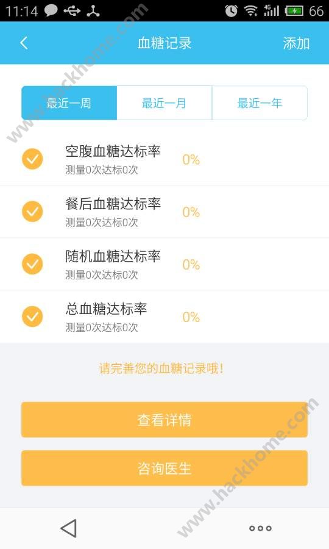The width and height of the screenshot is (329, 549).
Task: Toggle the 空腹血糖达标率 check mark
Action: [32, 159]
